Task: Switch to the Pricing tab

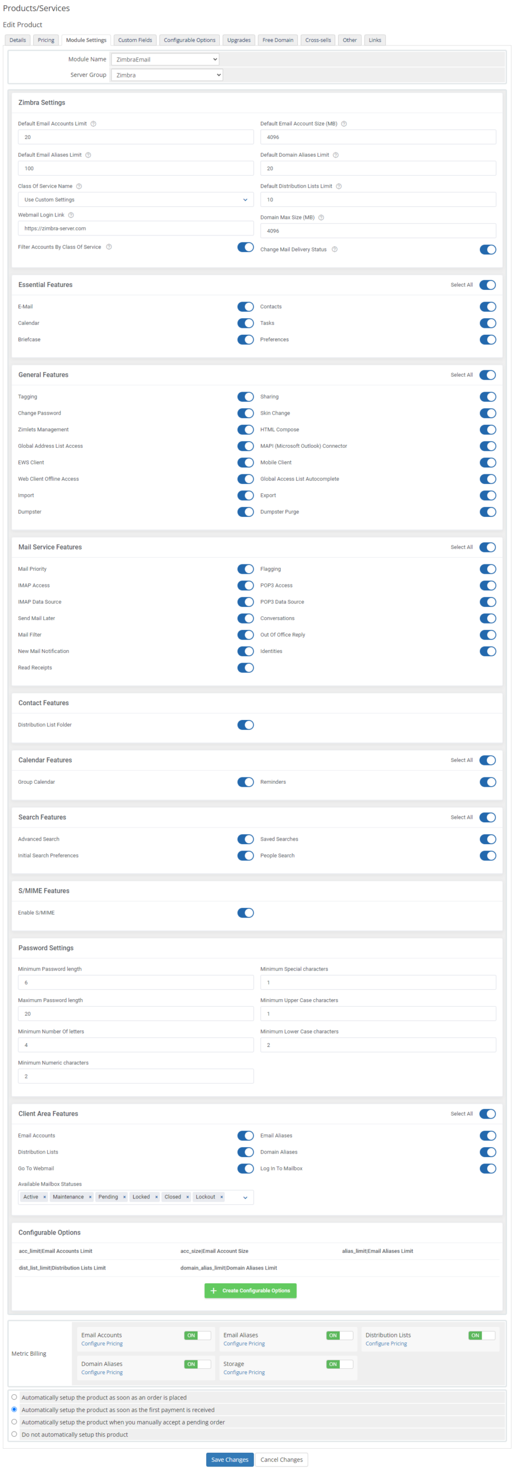Action: (46, 40)
